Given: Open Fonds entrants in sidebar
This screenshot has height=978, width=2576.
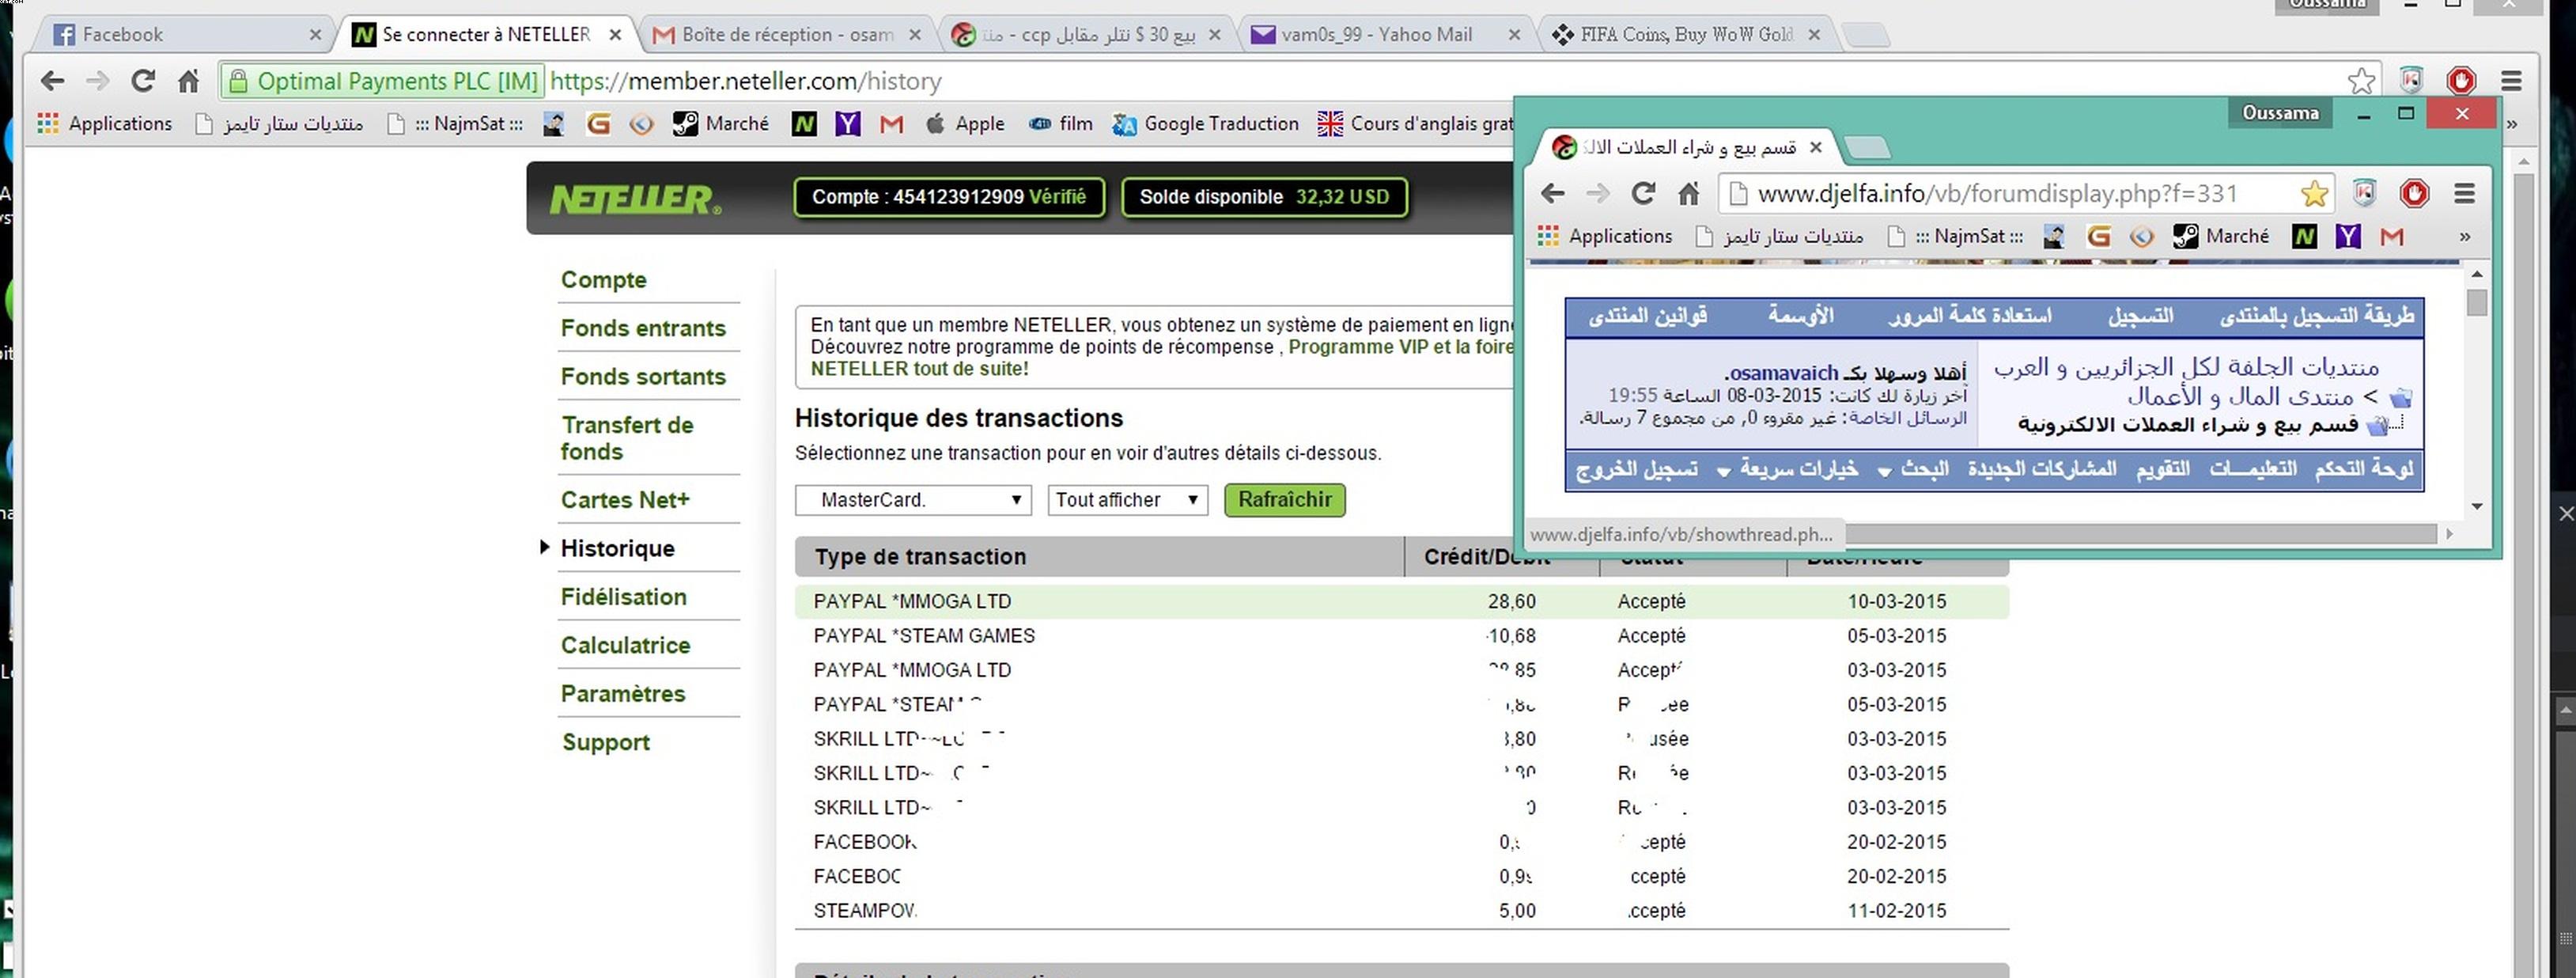Looking at the screenshot, I should [x=643, y=328].
